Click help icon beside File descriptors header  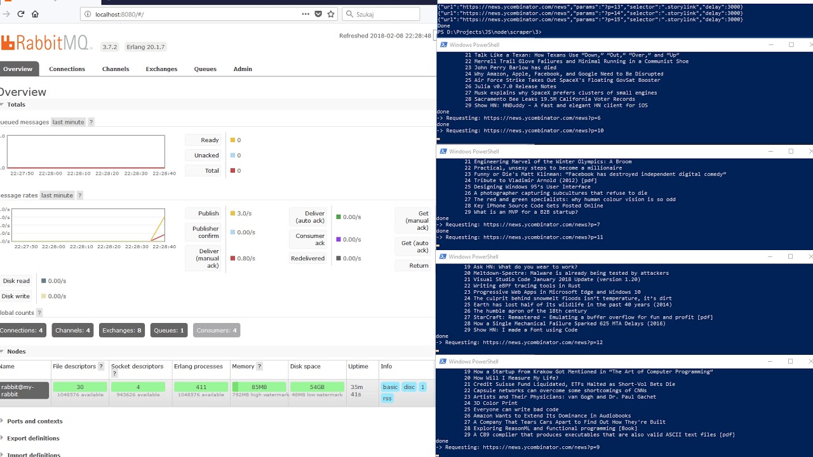(101, 366)
